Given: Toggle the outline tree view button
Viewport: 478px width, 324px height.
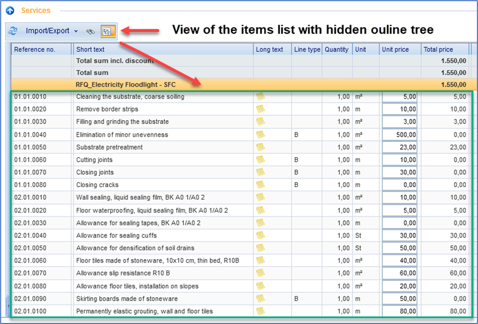Looking at the screenshot, I should [108, 31].
